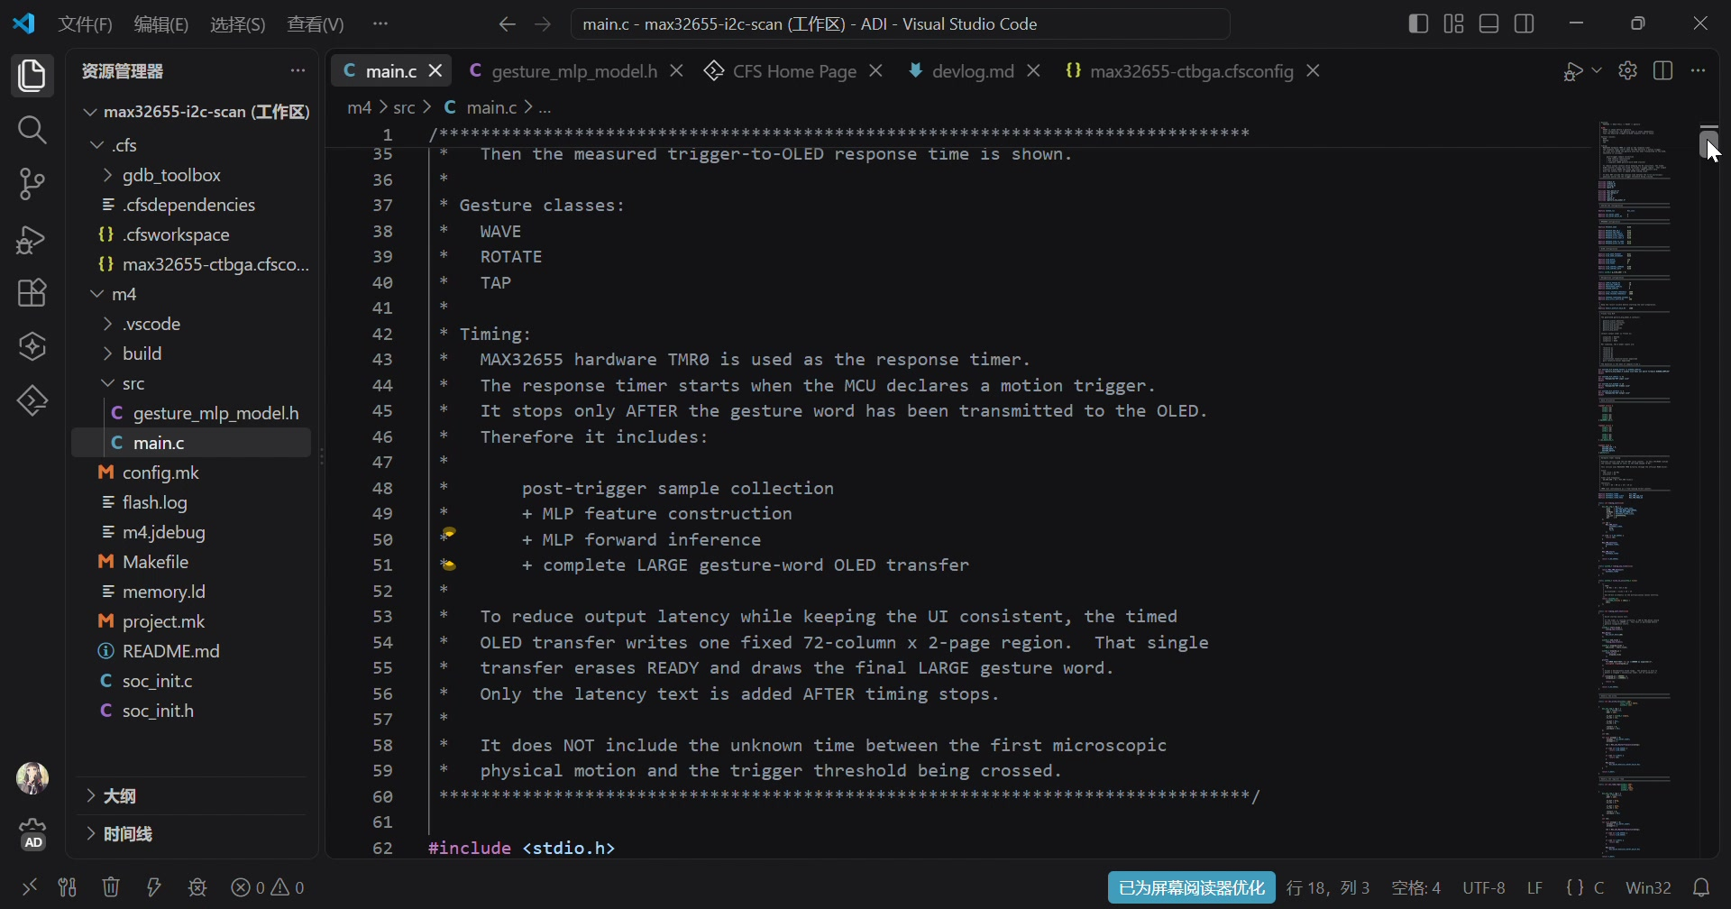Go forward in navigation history

coord(542,24)
